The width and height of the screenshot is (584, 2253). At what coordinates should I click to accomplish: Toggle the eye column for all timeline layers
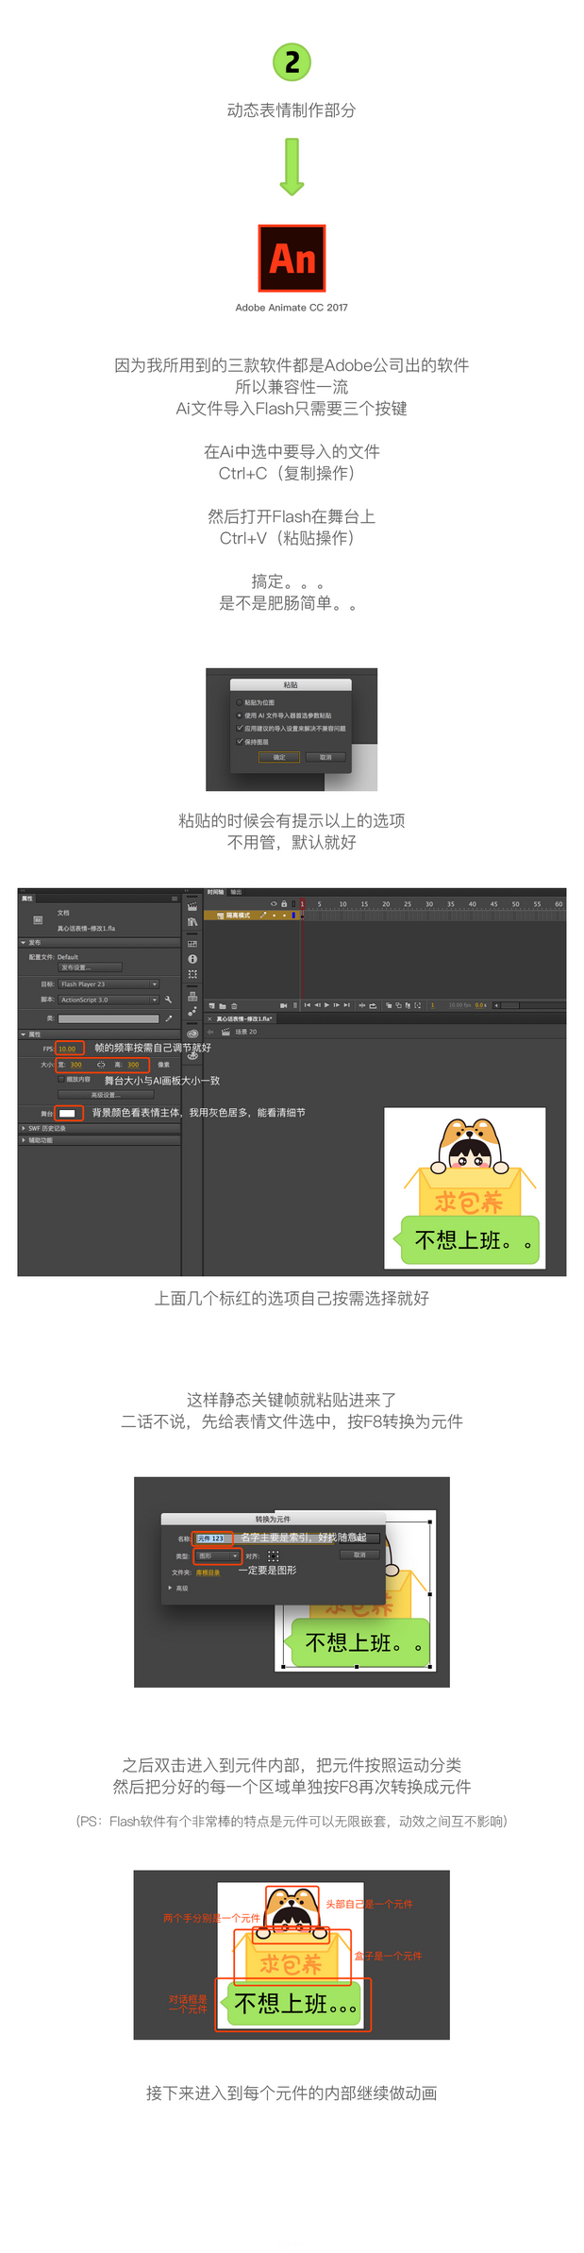pos(274,904)
